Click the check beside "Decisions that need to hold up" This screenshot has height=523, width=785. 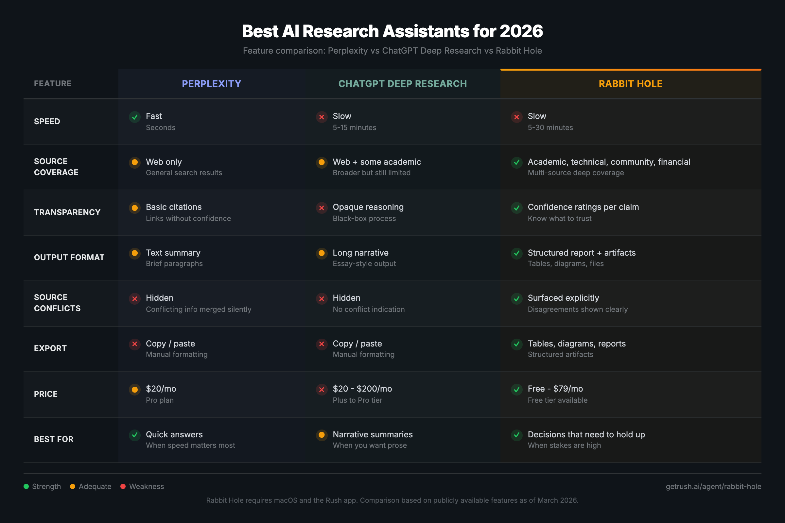(516, 435)
